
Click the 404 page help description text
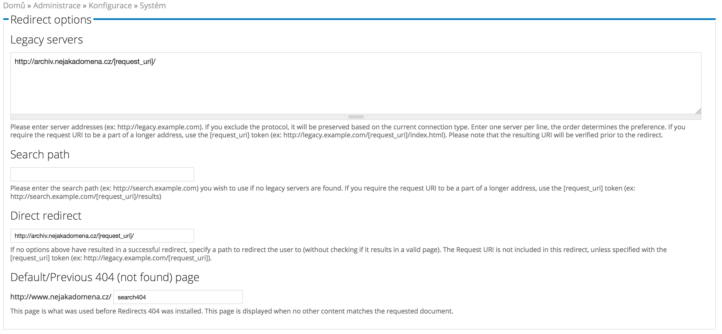[232, 311]
